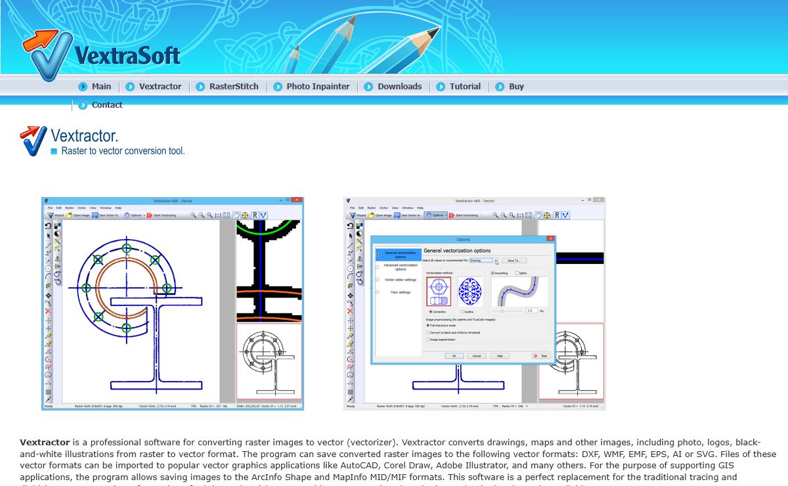Toggle the R raster view icon, left screenshot

coord(255,215)
